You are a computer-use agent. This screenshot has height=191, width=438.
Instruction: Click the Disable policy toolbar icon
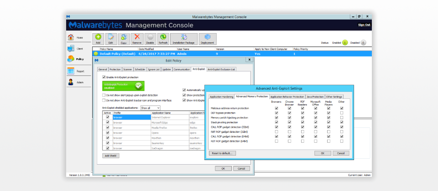[x=150, y=39]
